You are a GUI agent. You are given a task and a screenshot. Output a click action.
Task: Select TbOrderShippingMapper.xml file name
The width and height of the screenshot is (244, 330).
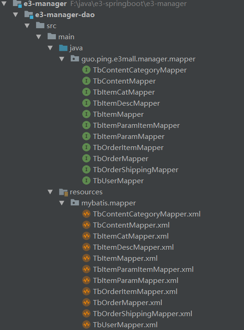click(x=142, y=314)
